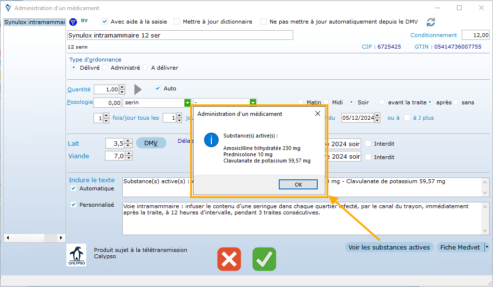Click the Posologie amount field
The width and height of the screenshot is (493, 287).
click(107, 103)
